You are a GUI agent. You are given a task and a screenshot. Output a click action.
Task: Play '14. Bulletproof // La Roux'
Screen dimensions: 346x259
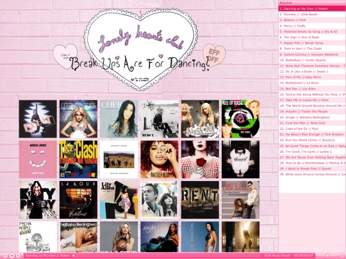pos(312,83)
